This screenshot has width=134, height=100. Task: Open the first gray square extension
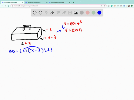coord(109,6)
